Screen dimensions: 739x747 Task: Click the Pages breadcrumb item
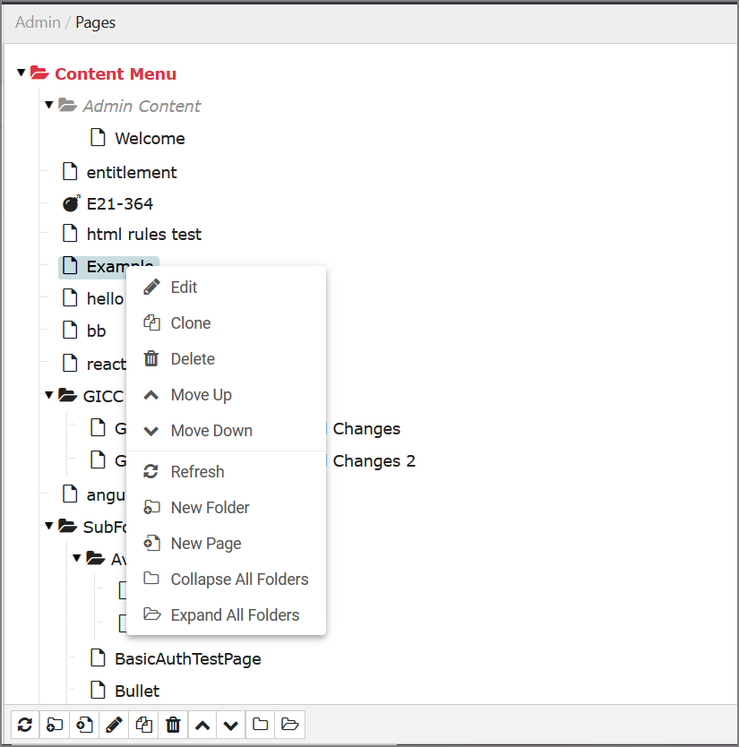pos(95,22)
